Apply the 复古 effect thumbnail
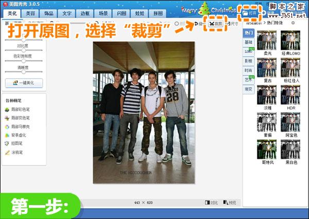Screen dimensions: 309x219 pyautogui.click(x=267, y=67)
